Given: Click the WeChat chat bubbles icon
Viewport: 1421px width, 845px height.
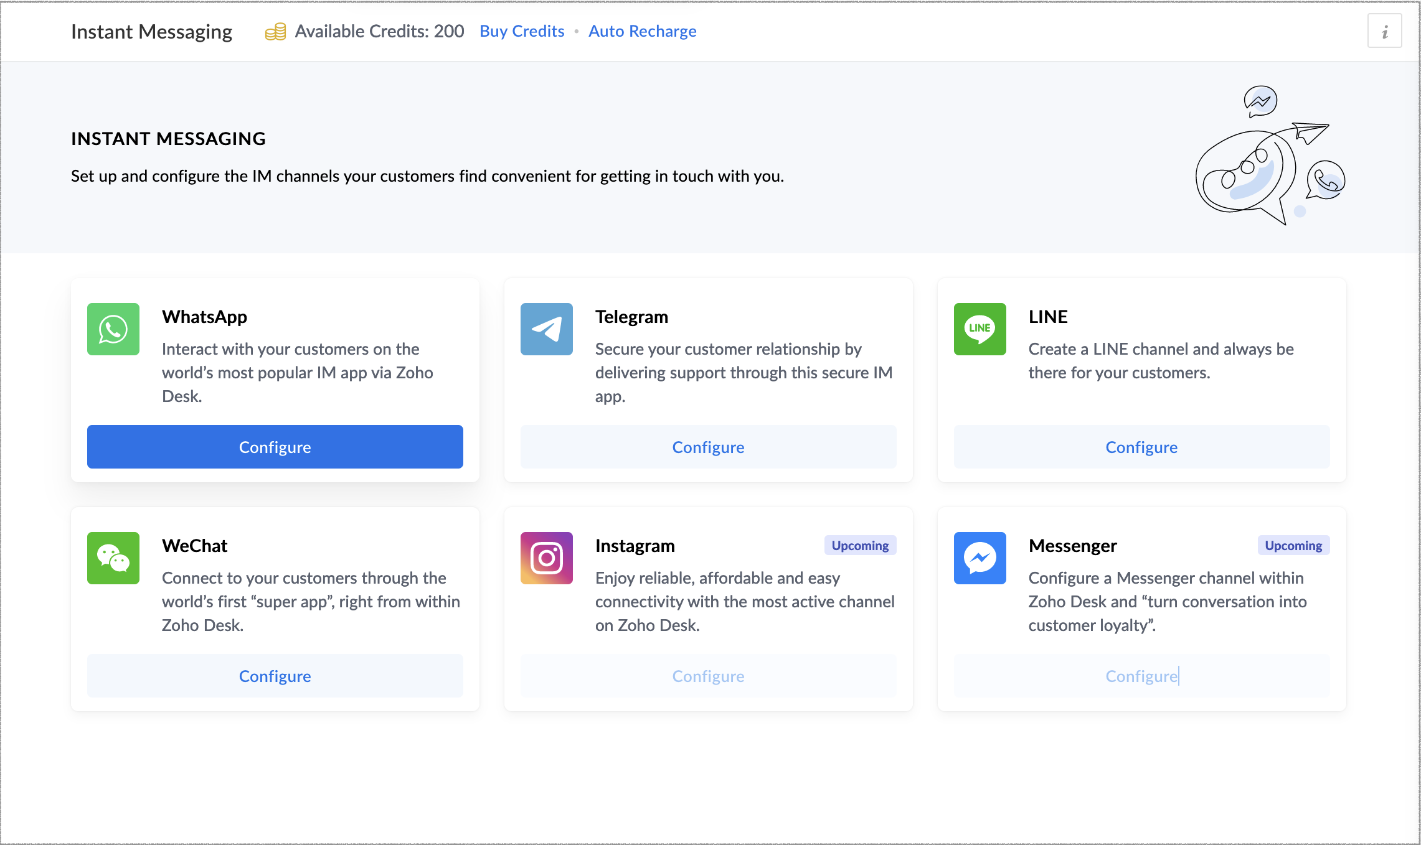Looking at the screenshot, I should (113, 558).
